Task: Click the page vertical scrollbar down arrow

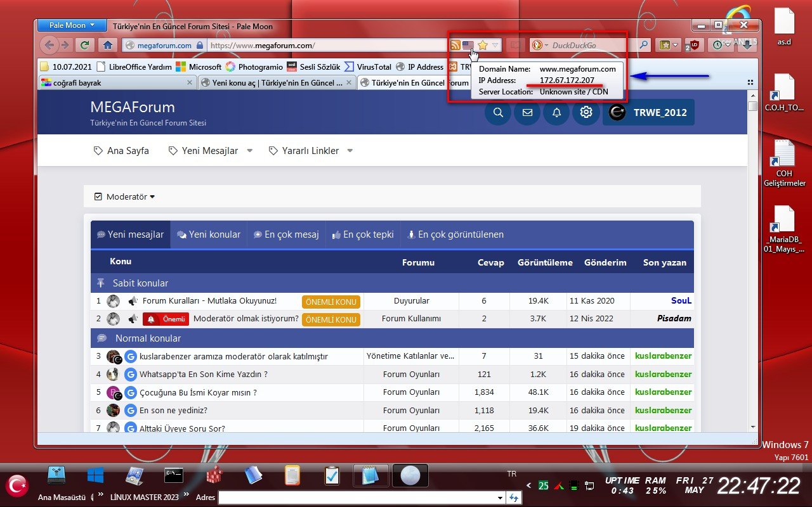Action: tap(752, 427)
